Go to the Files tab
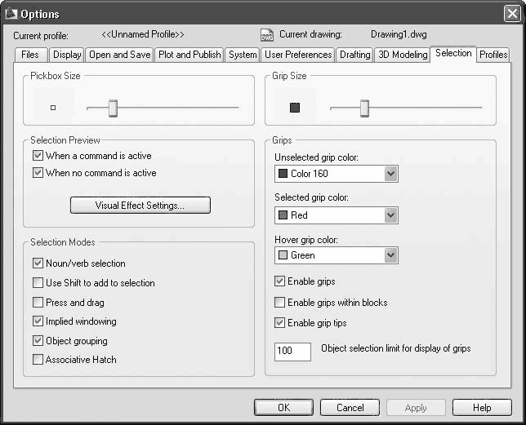 [x=30, y=55]
